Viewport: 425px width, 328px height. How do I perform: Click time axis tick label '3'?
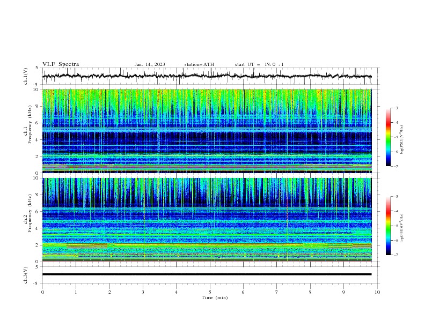click(x=143, y=292)
